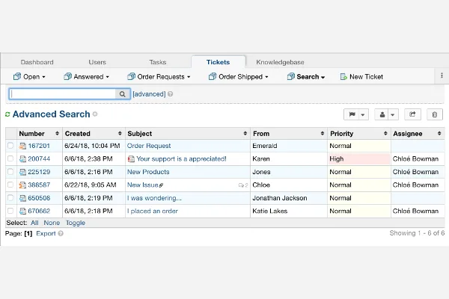This screenshot has width=449, height=299.
Task: Sort by the Assignee column
Action: pyautogui.click(x=418, y=134)
